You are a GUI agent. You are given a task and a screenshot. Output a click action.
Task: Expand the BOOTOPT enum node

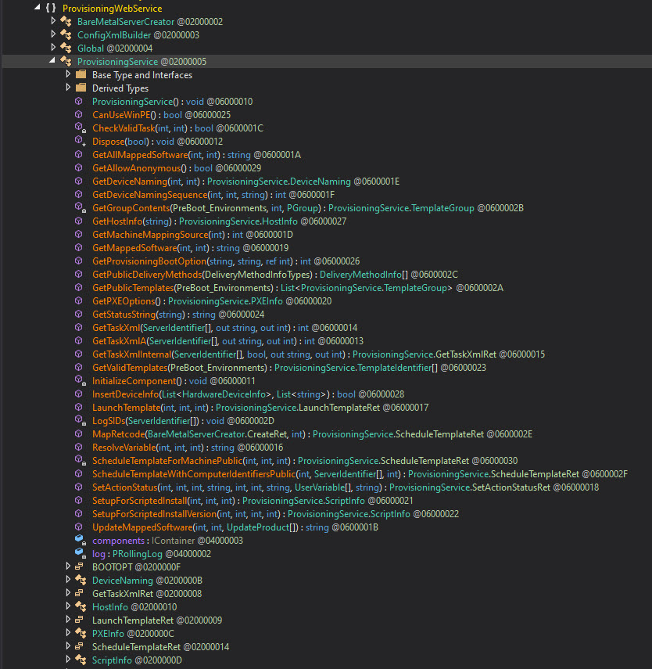coord(68,566)
